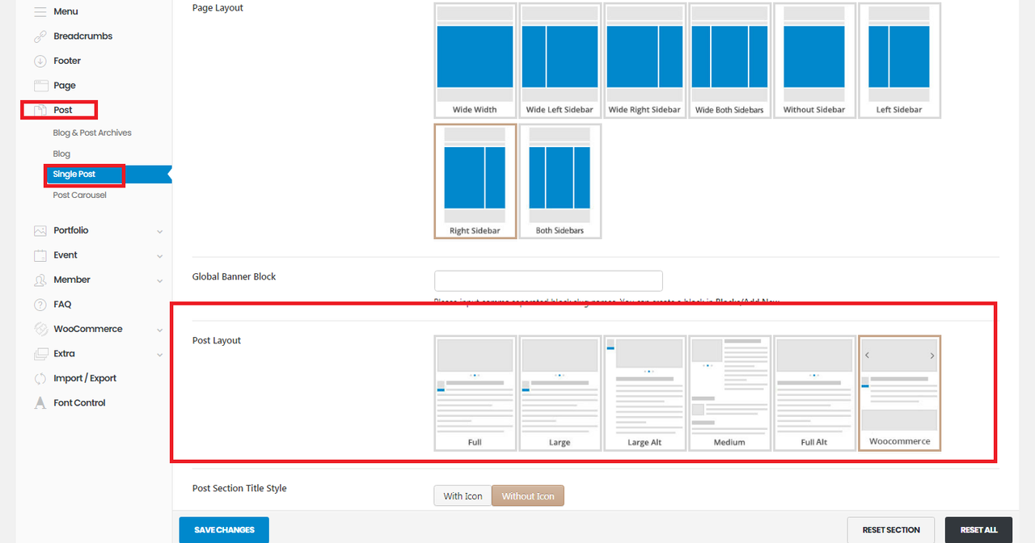Click the FAQ question mark icon
This screenshot has height=543, width=1035.
click(40, 305)
